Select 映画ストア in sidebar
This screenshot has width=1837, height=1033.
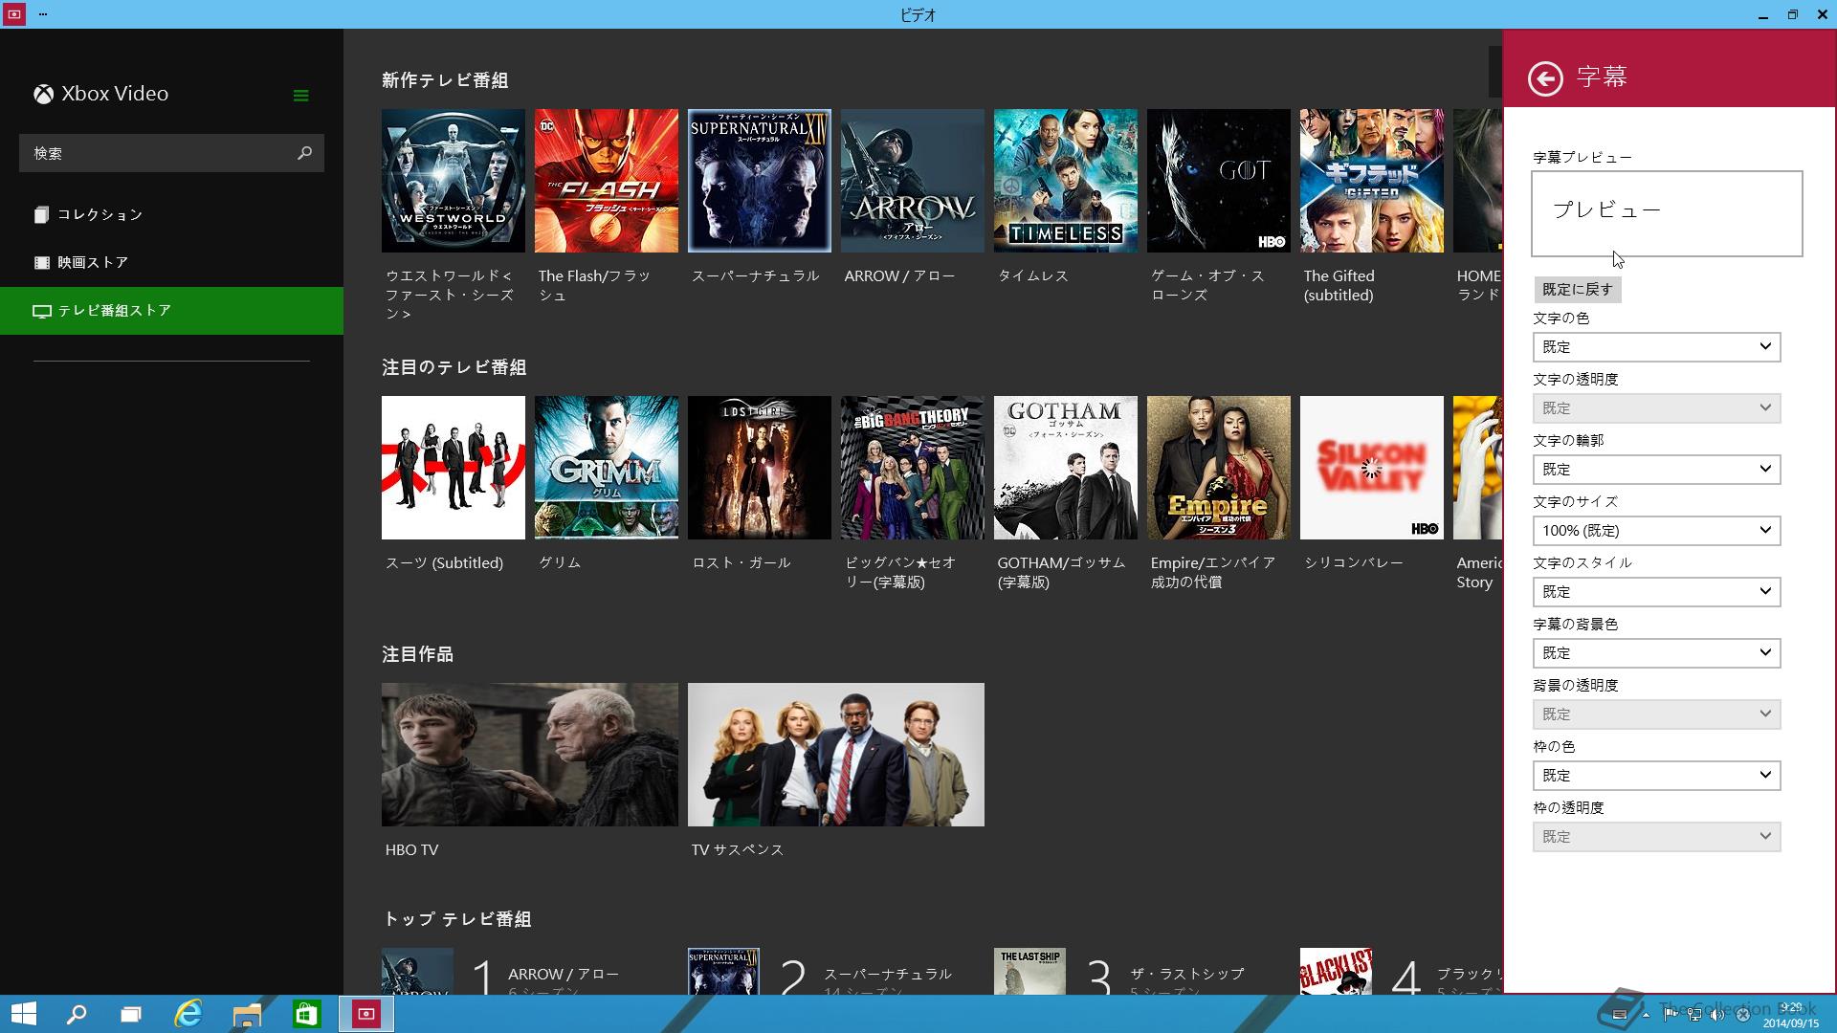172,262
